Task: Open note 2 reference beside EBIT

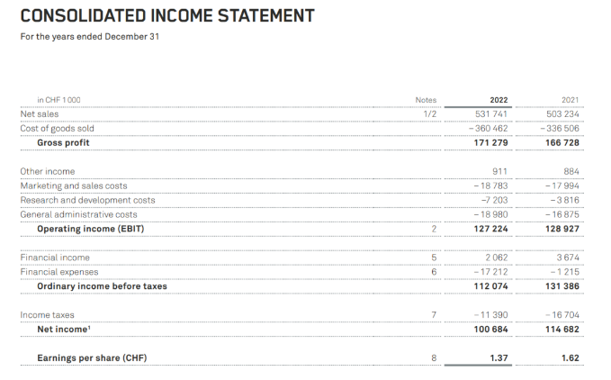Action: pos(433,229)
